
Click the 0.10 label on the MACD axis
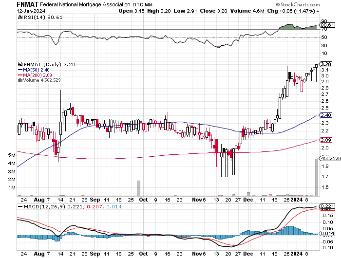328,222
